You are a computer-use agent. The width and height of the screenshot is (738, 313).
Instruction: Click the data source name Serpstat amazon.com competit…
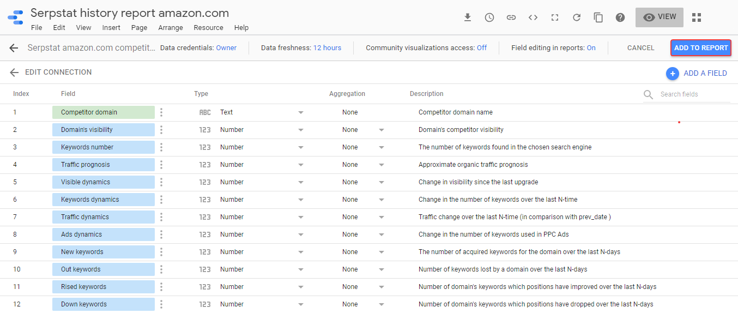coord(92,48)
